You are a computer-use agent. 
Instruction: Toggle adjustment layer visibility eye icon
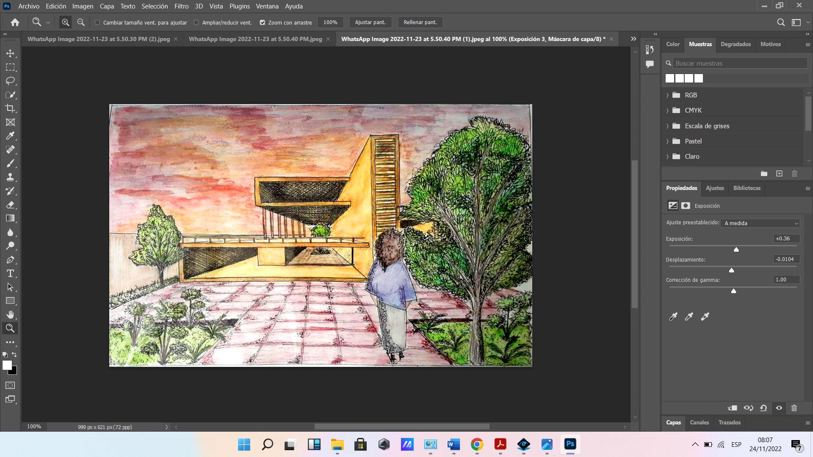click(x=779, y=408)
